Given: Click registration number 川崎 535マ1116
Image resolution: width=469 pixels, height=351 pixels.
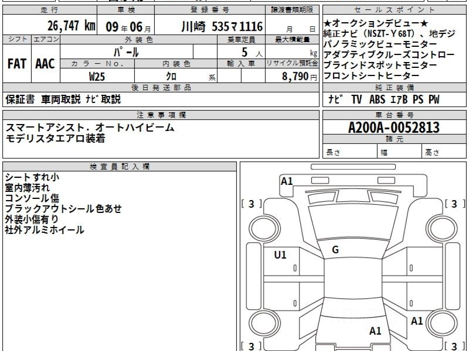Looking at the screenshot, I should 222,27.
